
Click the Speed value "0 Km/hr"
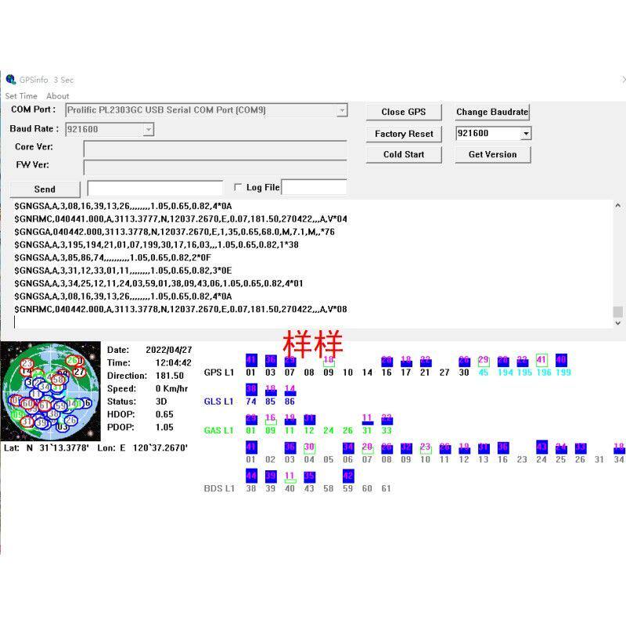tap(171, 389)
